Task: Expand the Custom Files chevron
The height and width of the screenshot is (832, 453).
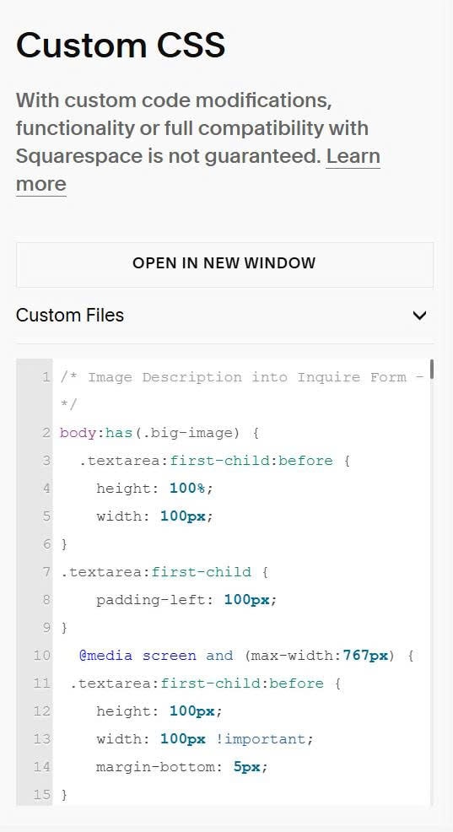Action: coord(419,316)
